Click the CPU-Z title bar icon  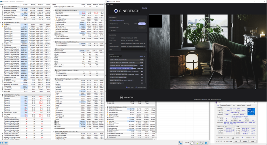[x=216, y=103]
